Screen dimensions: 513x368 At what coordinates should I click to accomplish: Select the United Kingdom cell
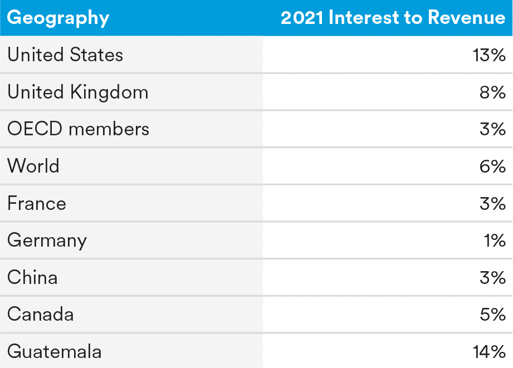[x=78, y=92]
